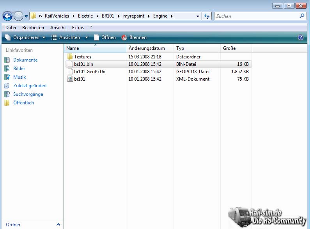Click the Brennen burn button
The image size is (310, 229).
coord(134,37)
